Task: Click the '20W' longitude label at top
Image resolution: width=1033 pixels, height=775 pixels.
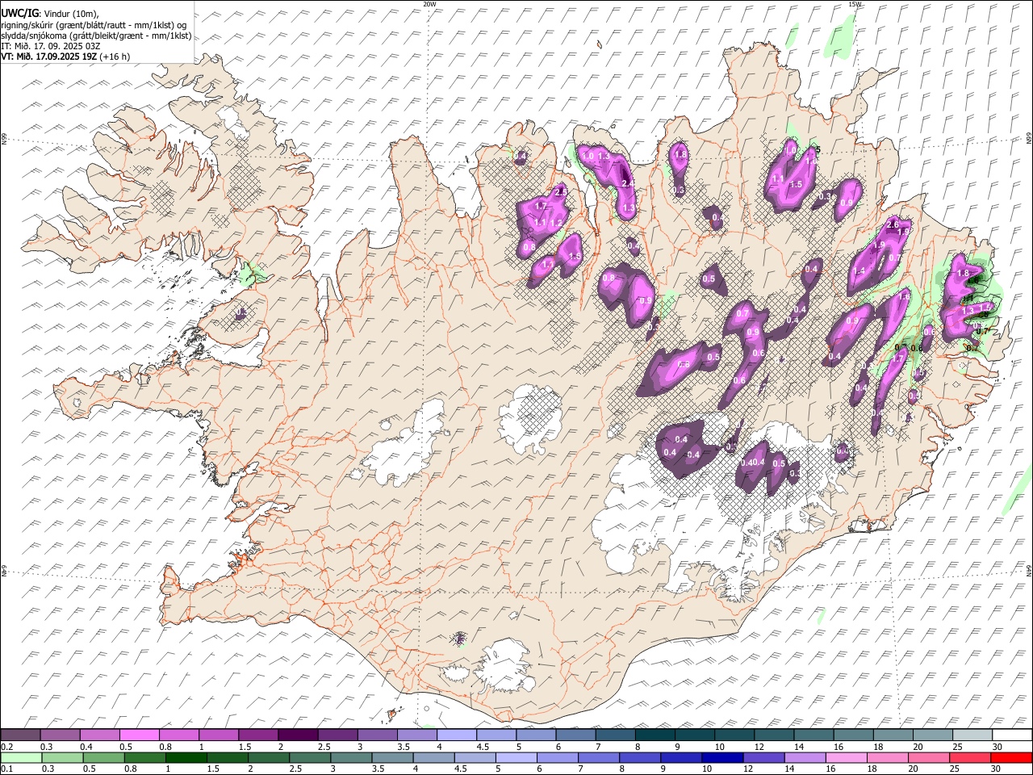Action: click(x=429, y=4)
